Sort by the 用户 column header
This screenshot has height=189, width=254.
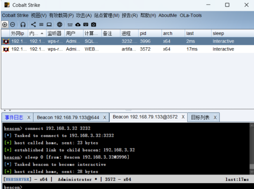[74, 33]
